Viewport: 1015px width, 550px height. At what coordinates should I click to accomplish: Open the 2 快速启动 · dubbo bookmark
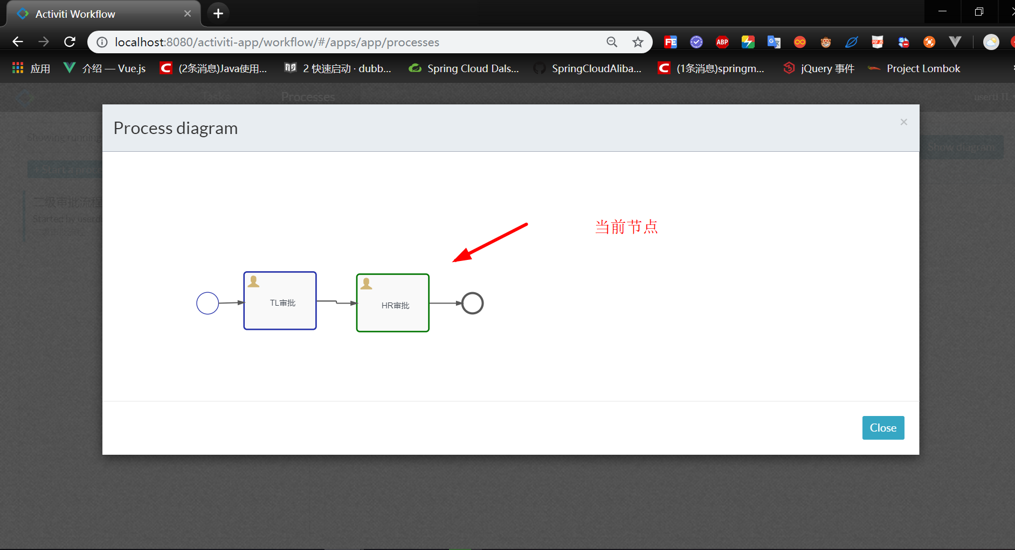click(338, 68)
